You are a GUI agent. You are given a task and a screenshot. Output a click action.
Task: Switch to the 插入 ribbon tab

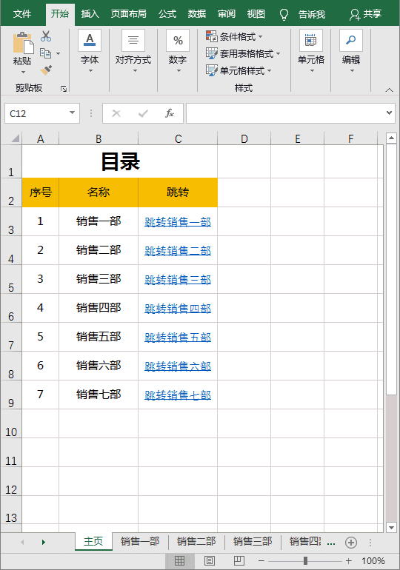click(90, 14)
